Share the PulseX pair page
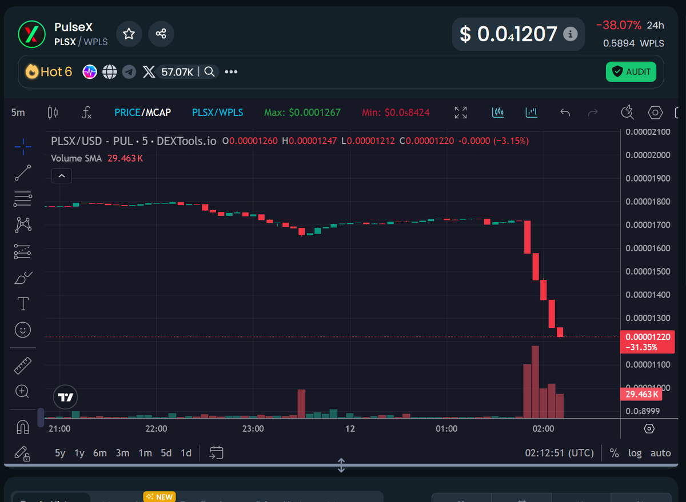The image size is (686, 502). [161, 34]
